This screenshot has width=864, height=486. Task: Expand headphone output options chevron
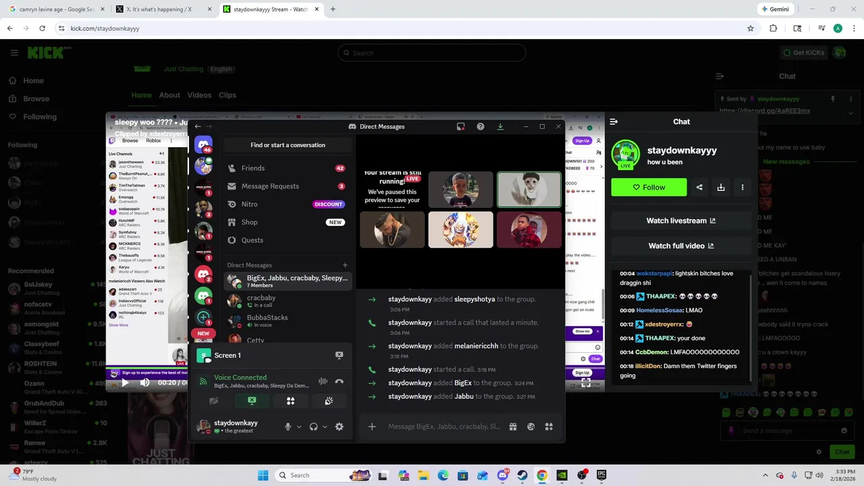pyautogui.click(x=325, y=427)
